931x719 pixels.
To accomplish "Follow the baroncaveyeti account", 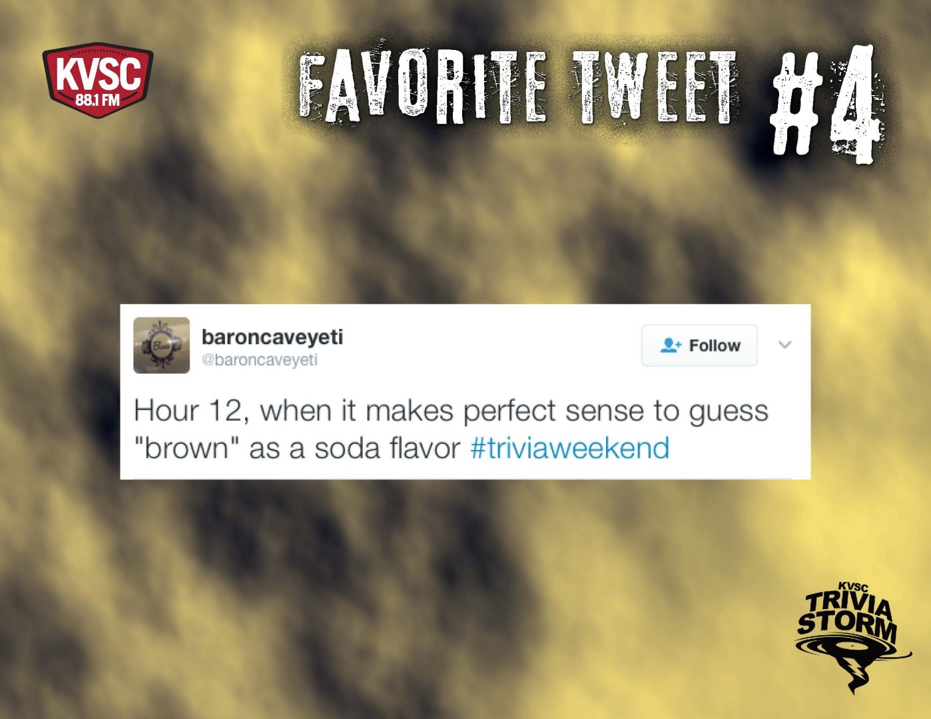I will pyautogui.click(x=699, y=346).
